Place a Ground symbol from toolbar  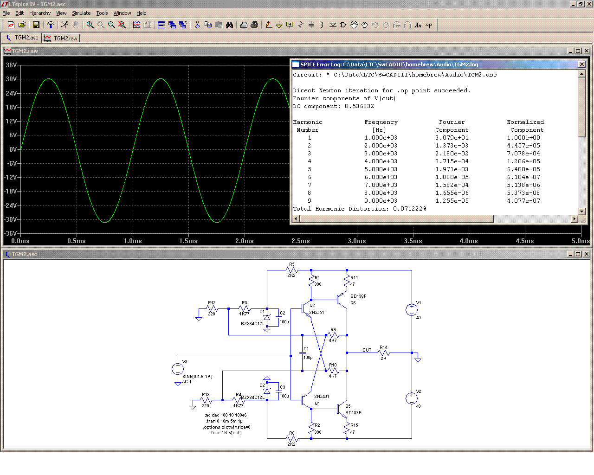click(x=279, y=25)
